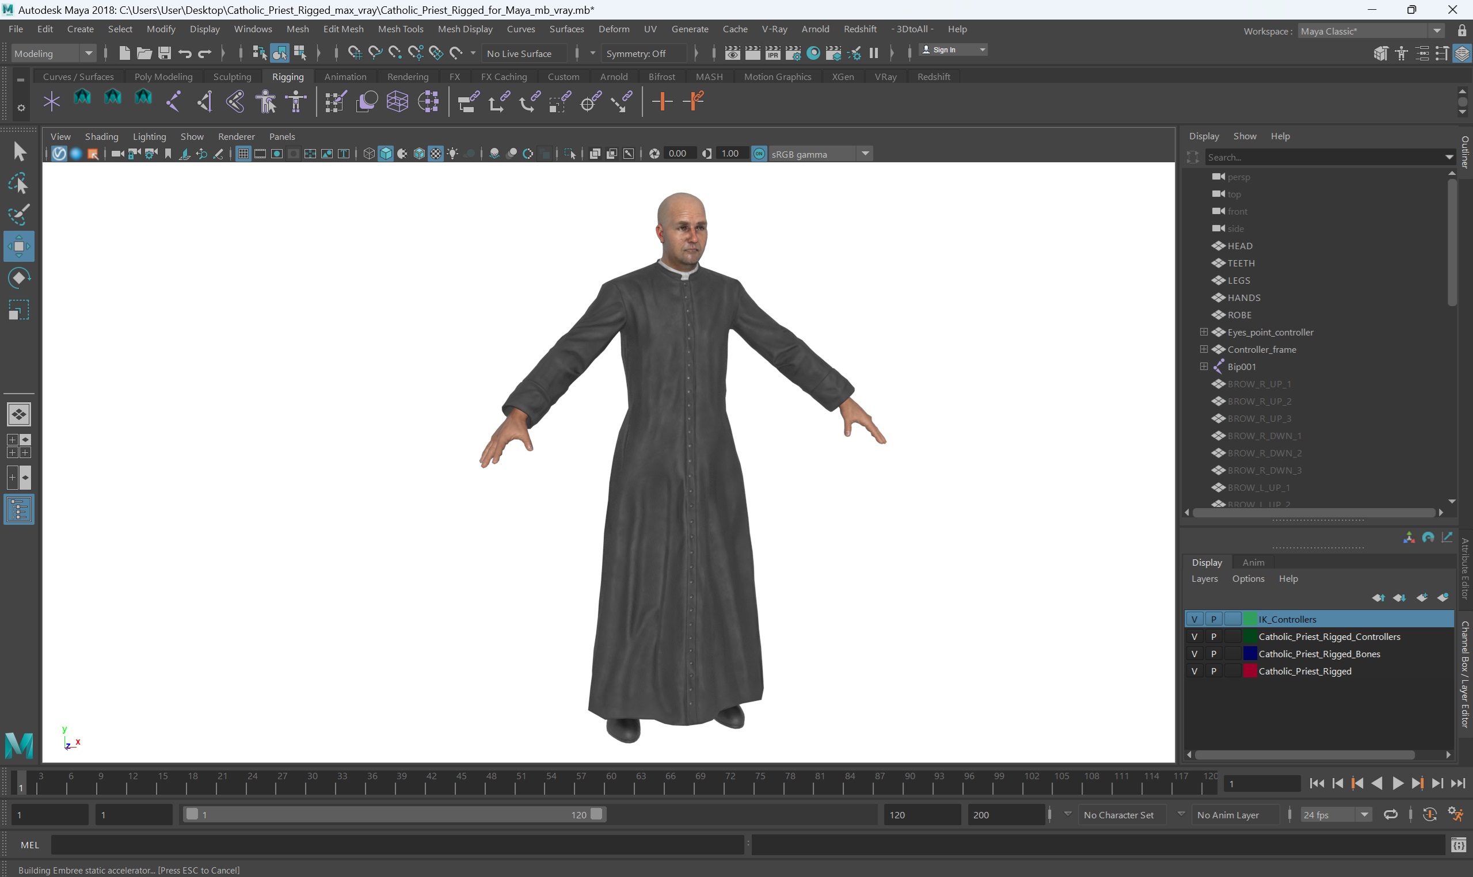Switch to the Anim layer tab
The height and width of the screenshot is (877, 1473).
click(1253, 562)
